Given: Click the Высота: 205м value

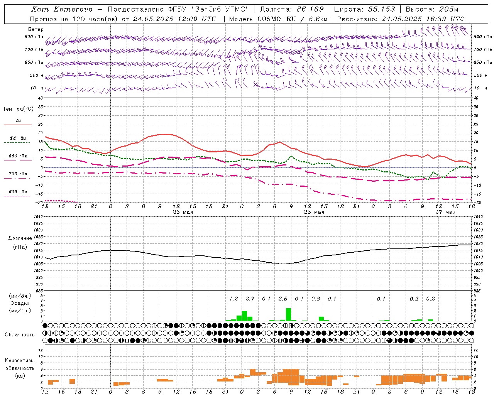Looking at the screenshot, I should point(432,9).
